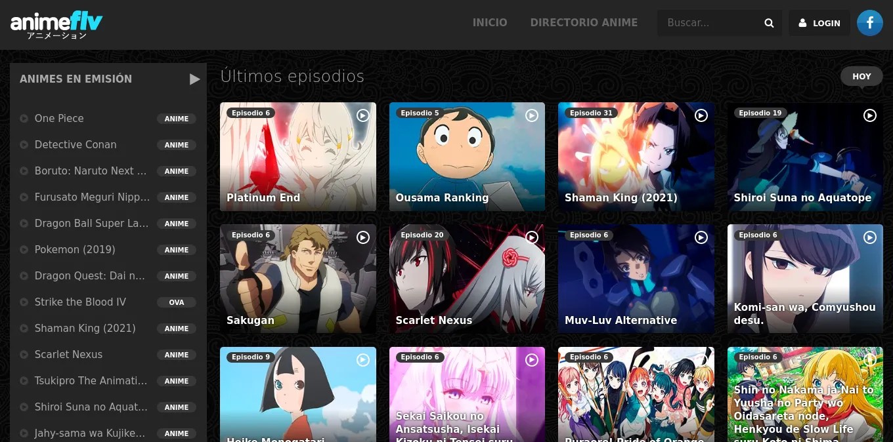
Task: Open the DIRECTORIO ANIME menu
Action: (584, 22)
